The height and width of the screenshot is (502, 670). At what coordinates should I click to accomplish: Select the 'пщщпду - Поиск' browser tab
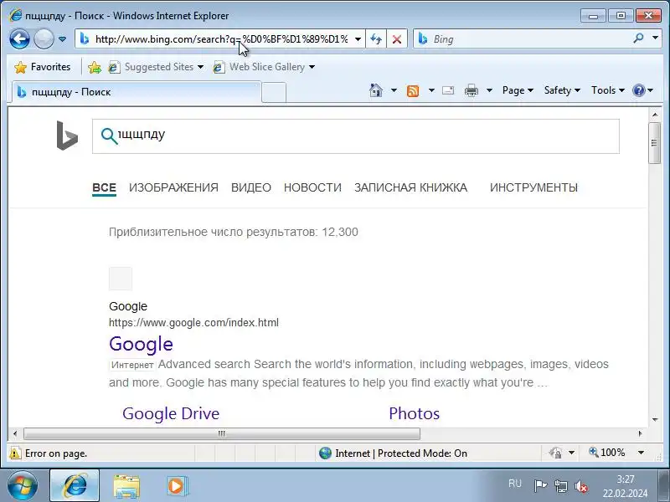136,92
